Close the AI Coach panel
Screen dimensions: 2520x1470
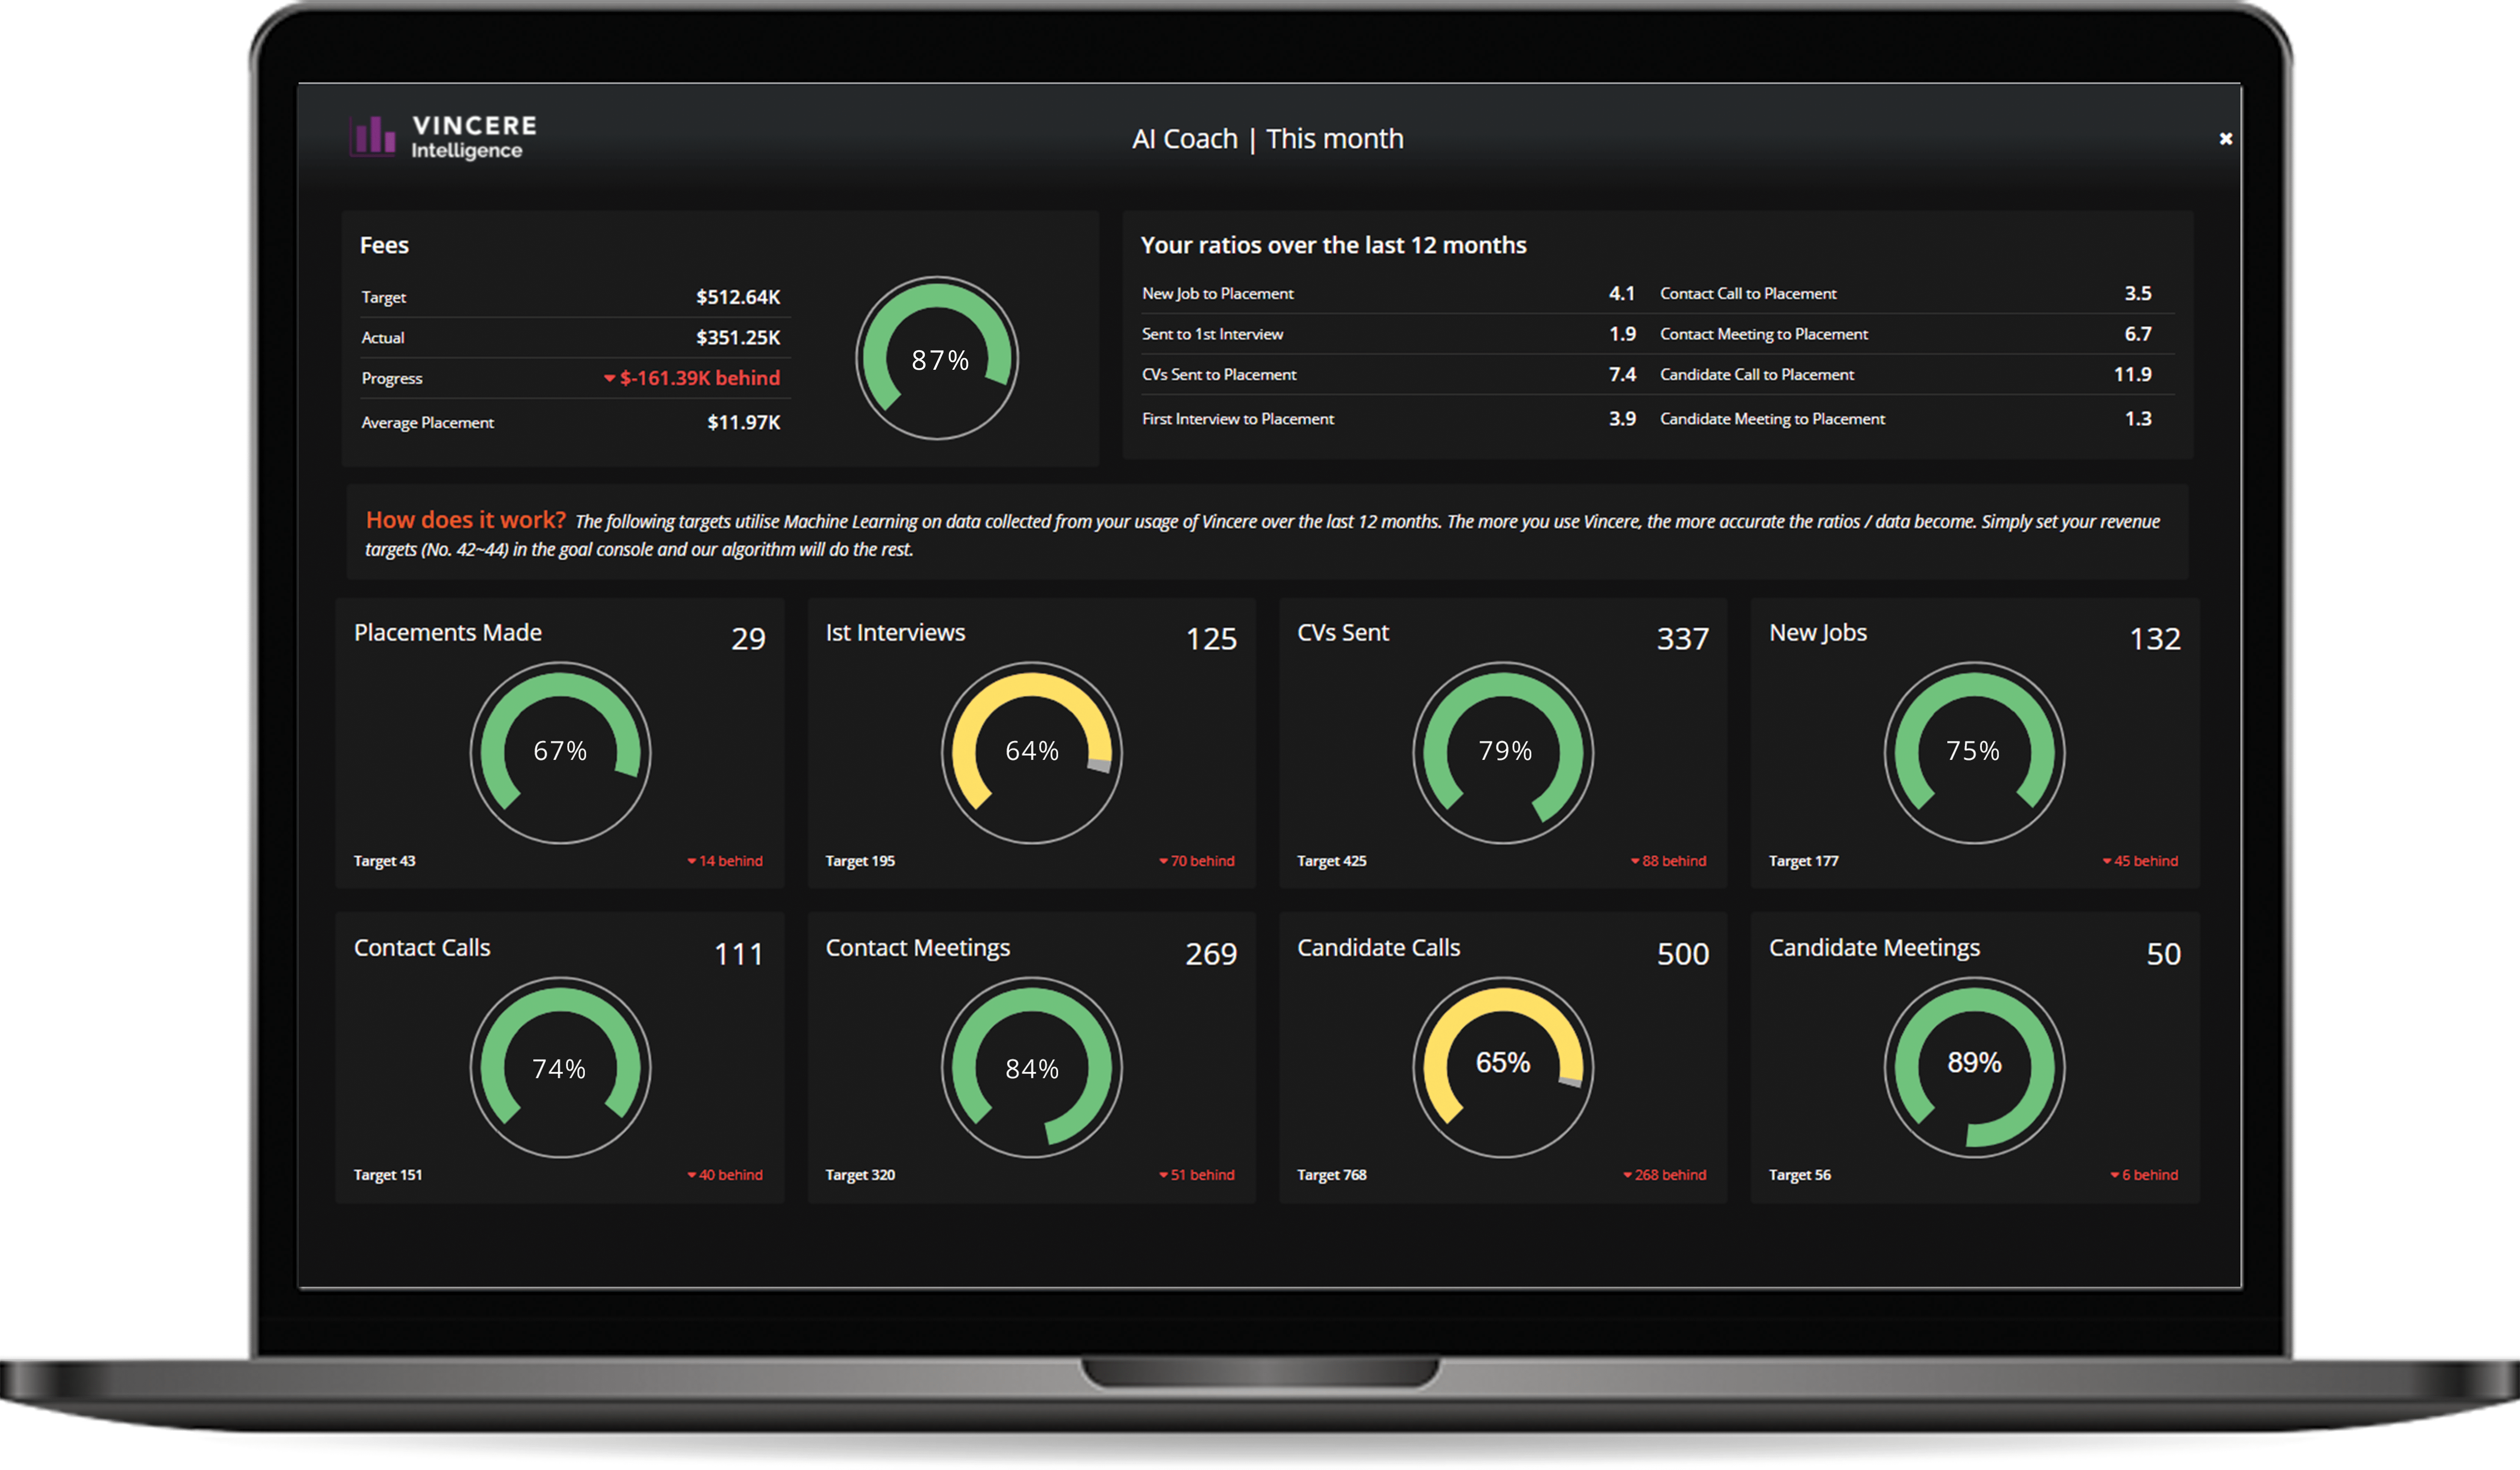2225,139
